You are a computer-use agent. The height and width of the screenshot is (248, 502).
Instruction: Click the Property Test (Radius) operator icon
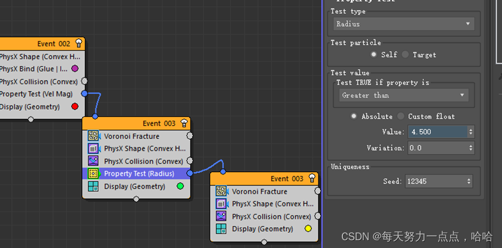coord(93,173)
